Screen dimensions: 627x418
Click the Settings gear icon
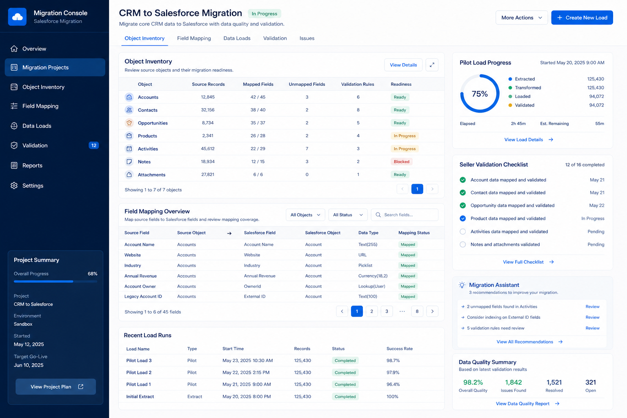(14, 185)
